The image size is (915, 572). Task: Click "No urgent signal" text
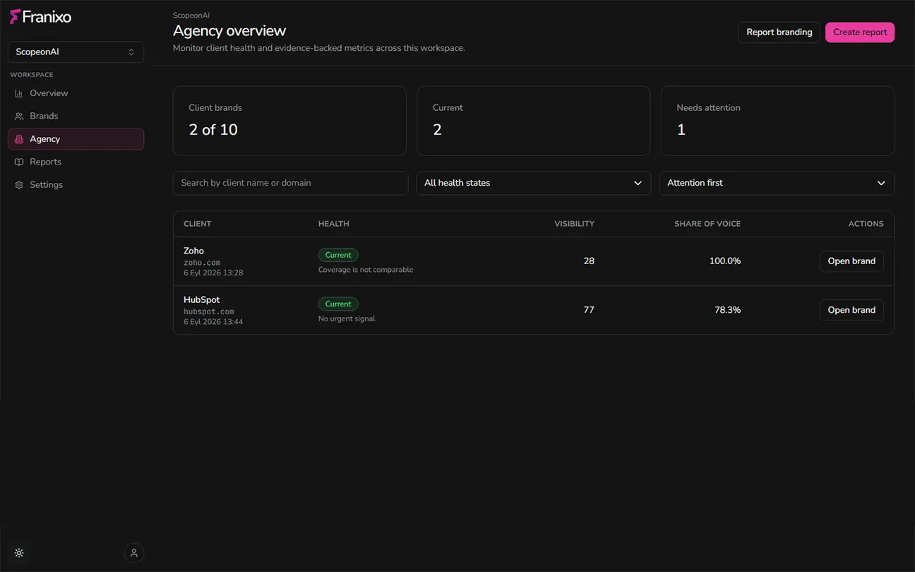point(347,318)
